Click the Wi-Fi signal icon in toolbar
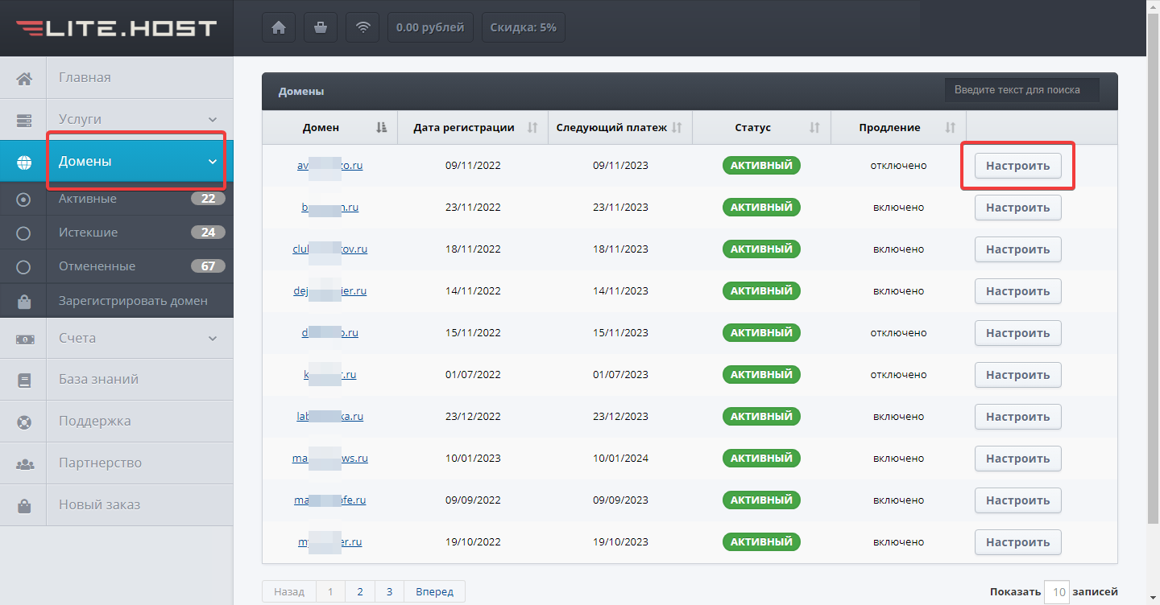This screenshot has width=1160, height=605. tap(362, 27)
